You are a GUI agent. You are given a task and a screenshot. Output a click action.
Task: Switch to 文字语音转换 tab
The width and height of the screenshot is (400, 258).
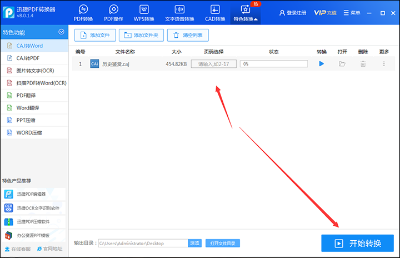pyautogui.click(x=179, y=13)
